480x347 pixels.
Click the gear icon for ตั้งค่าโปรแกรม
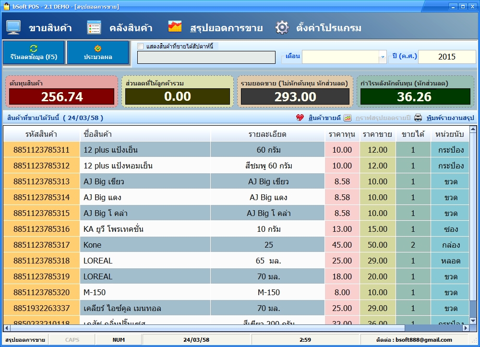(x=282, y=27)
